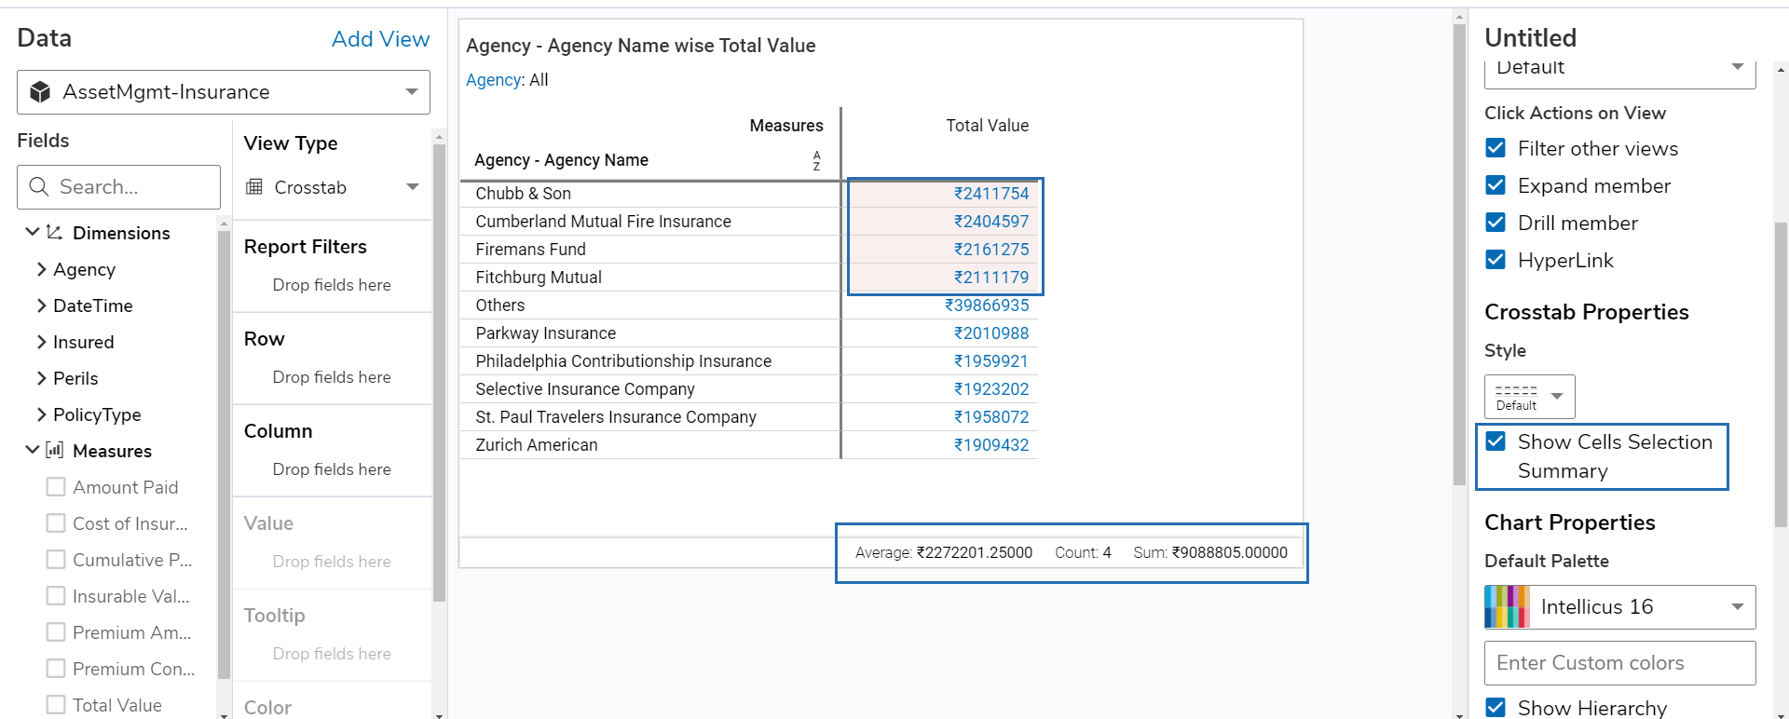
Task: Click the Intellicus 16 palette color swatch
Action: (x=1507, y=607)
